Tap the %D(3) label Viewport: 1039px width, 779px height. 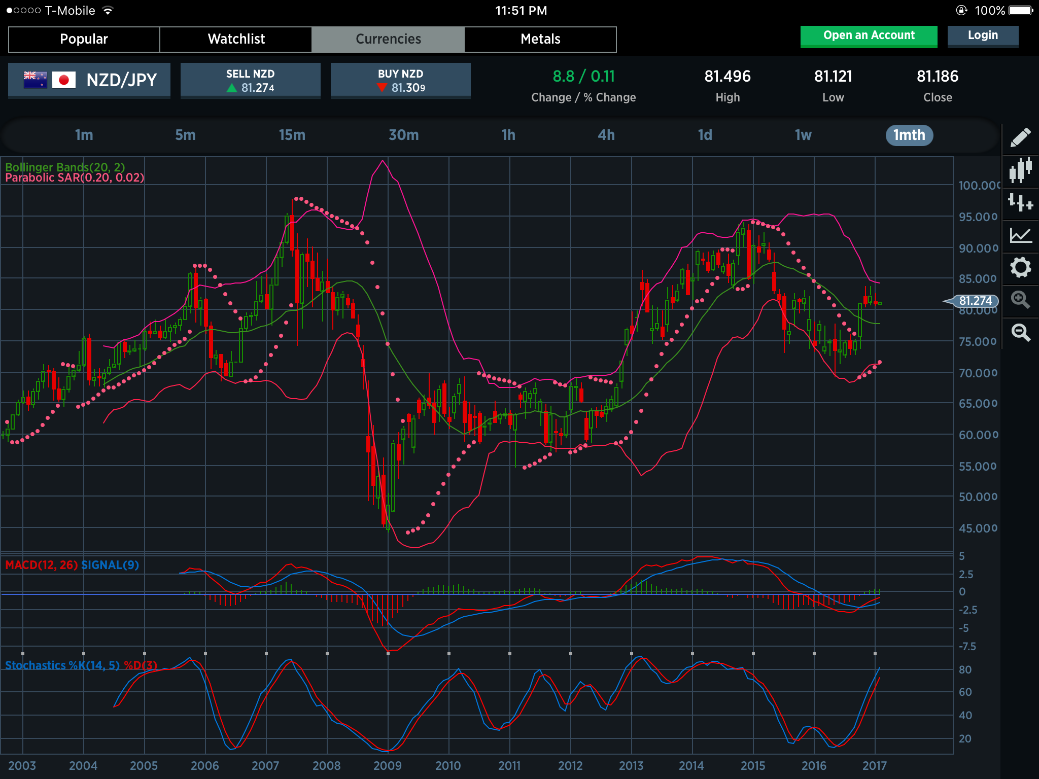[x=141, y=665]
